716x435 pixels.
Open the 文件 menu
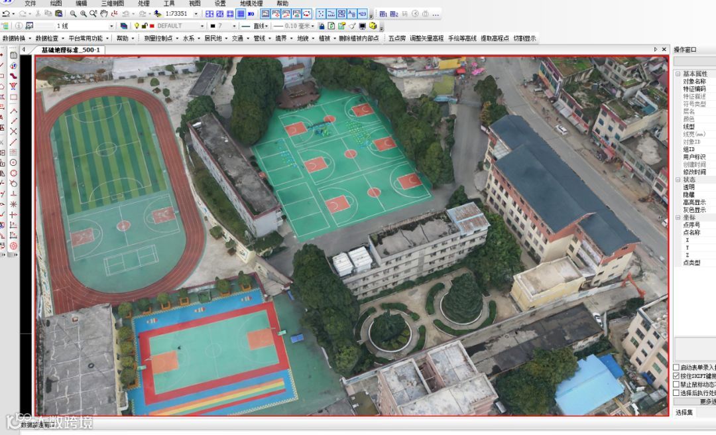pos(30,3)
